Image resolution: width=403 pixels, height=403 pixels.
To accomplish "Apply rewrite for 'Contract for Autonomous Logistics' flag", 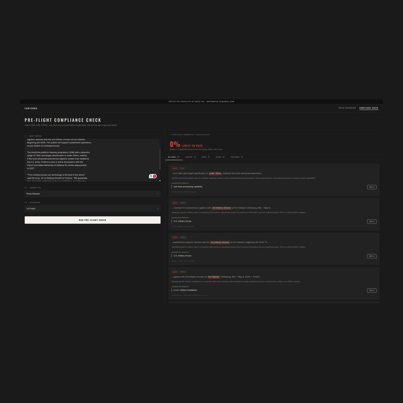I will [372, 222].
